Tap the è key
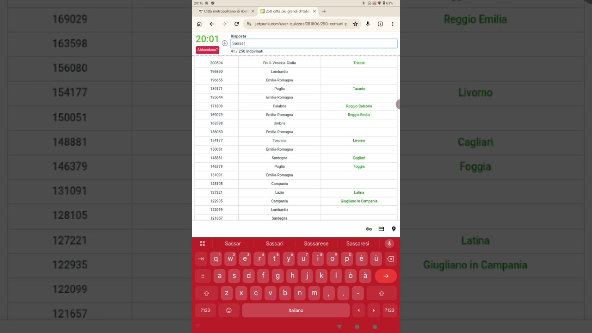The image size is (592, 333). (361, 259)
